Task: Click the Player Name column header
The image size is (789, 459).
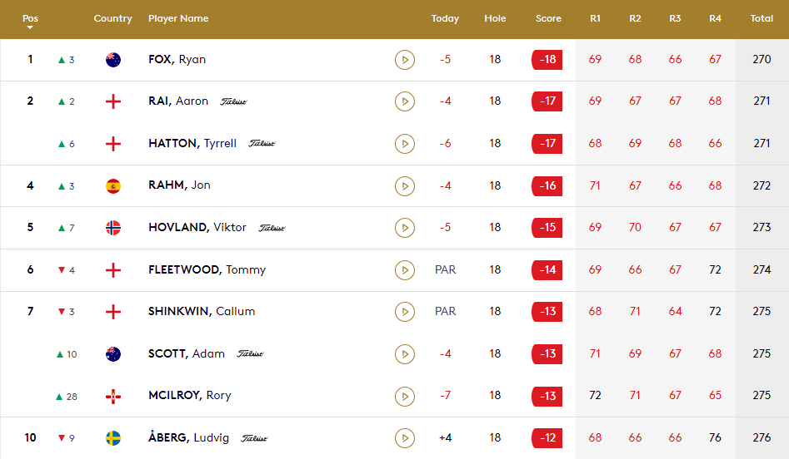Action: [x=178, y=19]
